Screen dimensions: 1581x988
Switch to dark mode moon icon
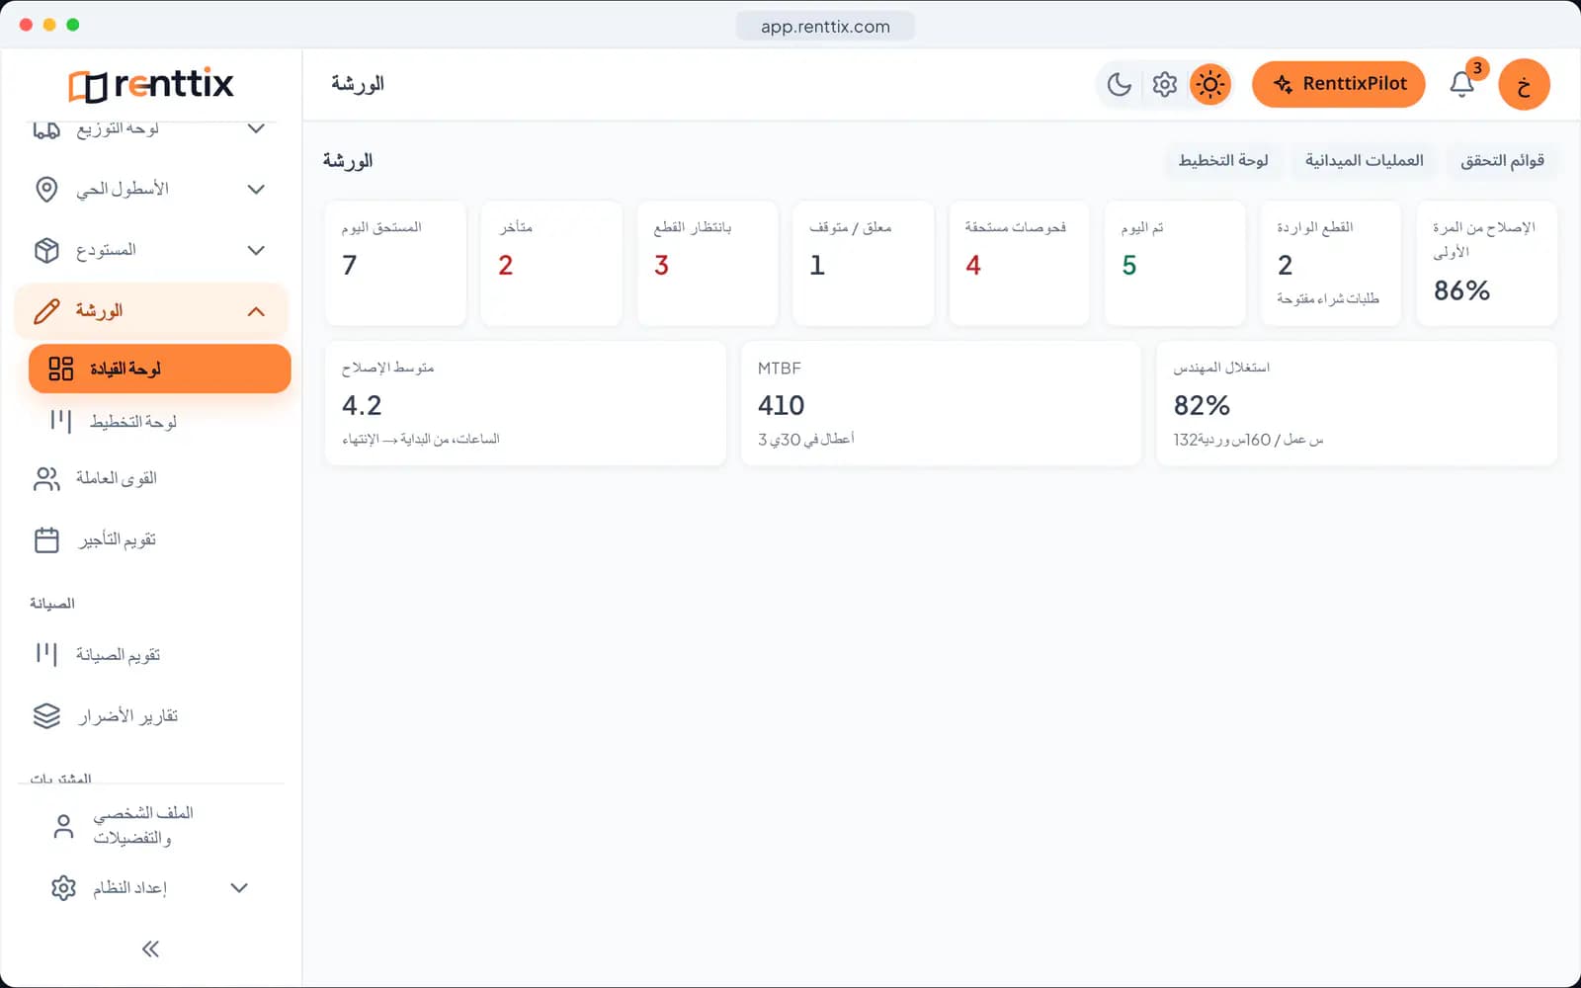(x=1119, y=84)
